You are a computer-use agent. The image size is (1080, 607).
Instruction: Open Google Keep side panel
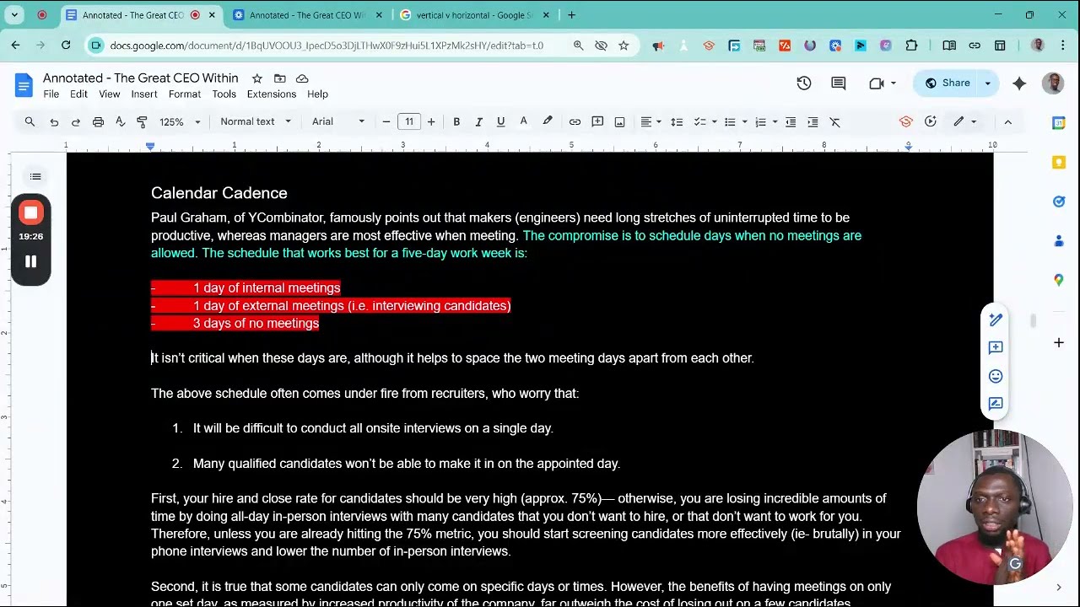pos(1059,162)
